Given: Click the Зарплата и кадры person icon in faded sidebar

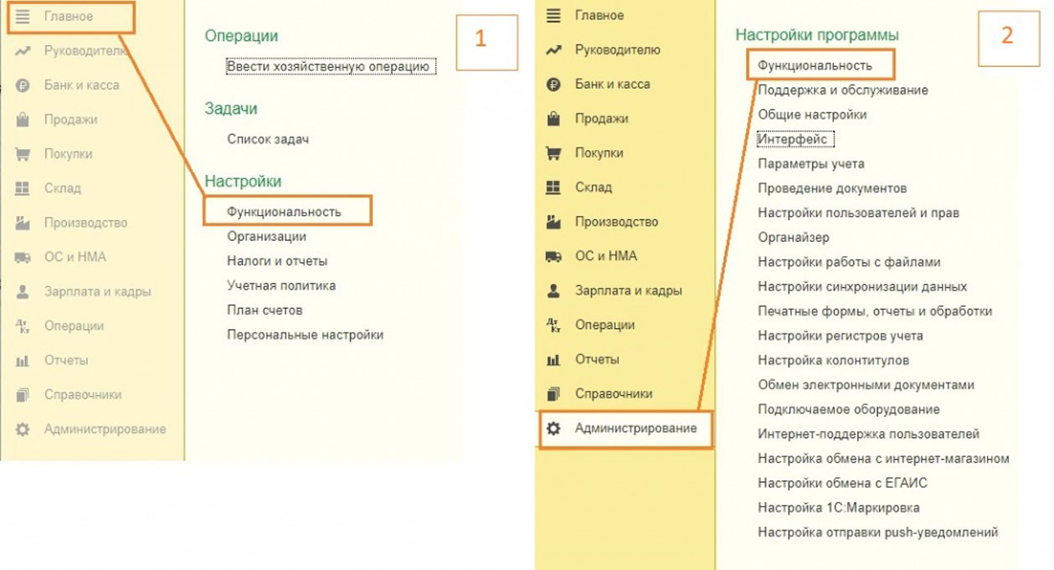Looking at the screenshot, I should click(23, 292).
